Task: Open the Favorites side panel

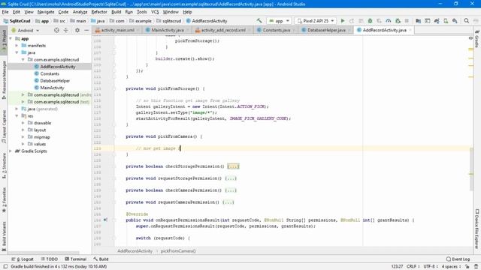Action: 4,199
